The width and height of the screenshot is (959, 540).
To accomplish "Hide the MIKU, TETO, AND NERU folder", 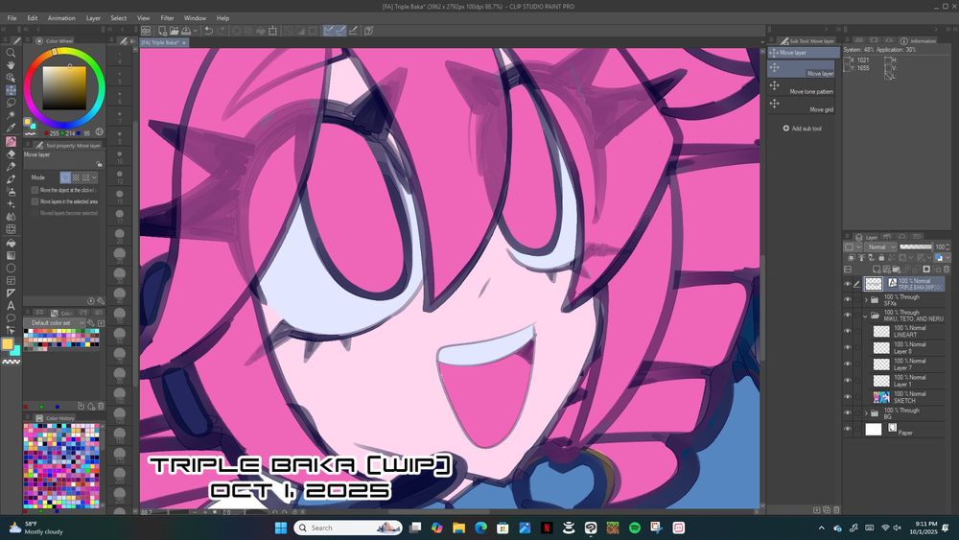I will pos(847,316).
